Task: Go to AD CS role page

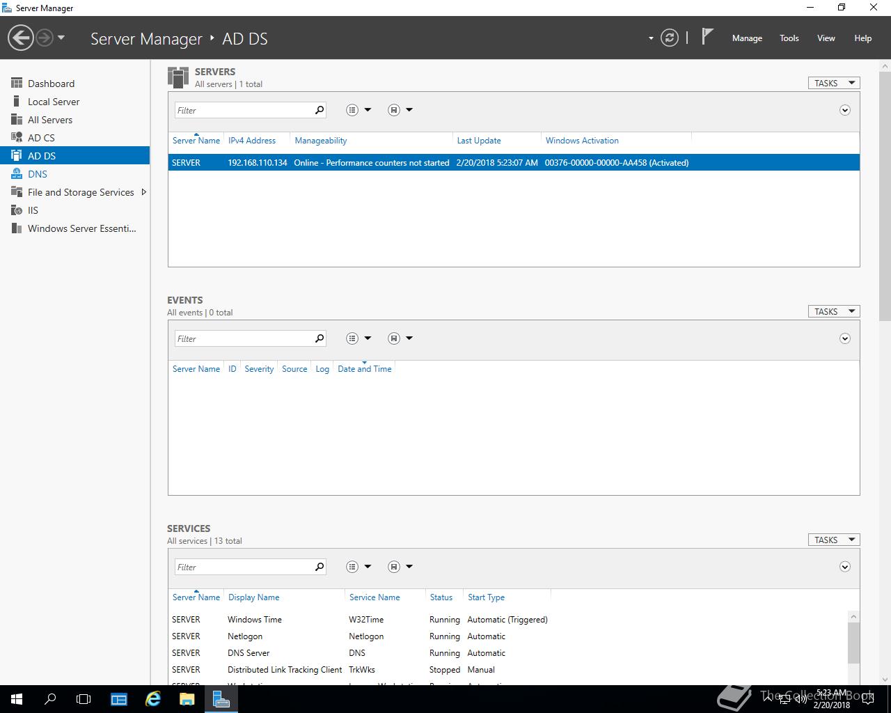Action: tap(74, 138)
